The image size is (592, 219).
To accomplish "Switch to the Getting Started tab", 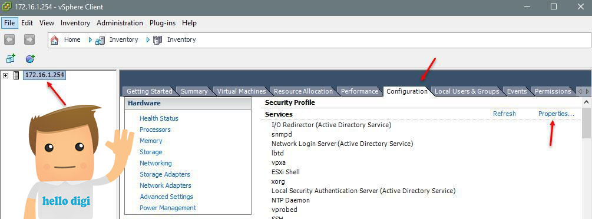I will pos(150,91).
